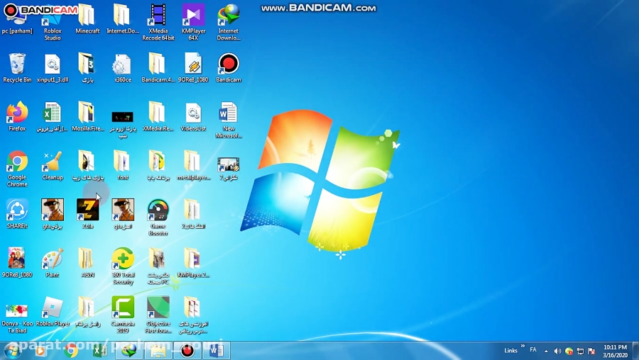639x360 pixels.
Task: Open the SHAREit shortcut
Action: (17, 214)
